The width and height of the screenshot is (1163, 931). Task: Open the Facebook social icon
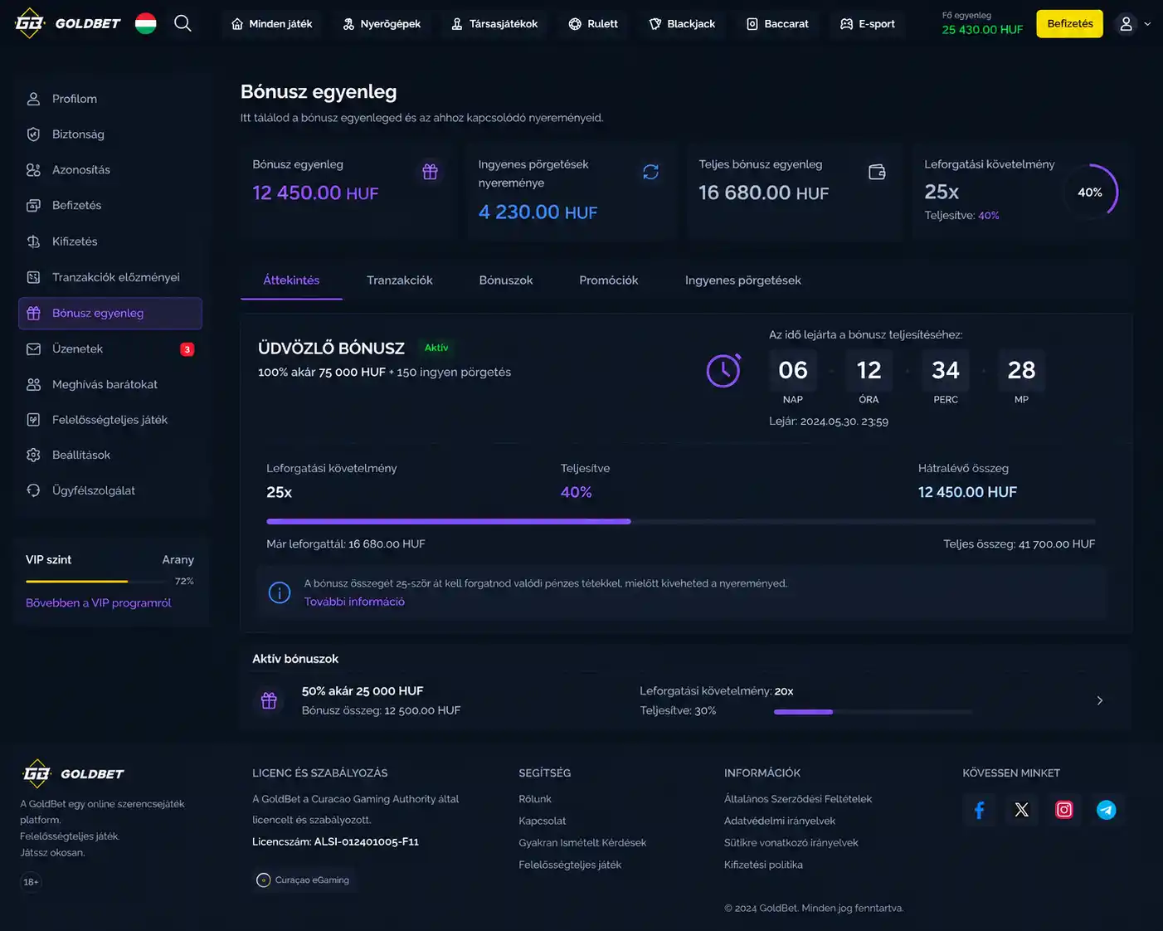coord(979,810)
